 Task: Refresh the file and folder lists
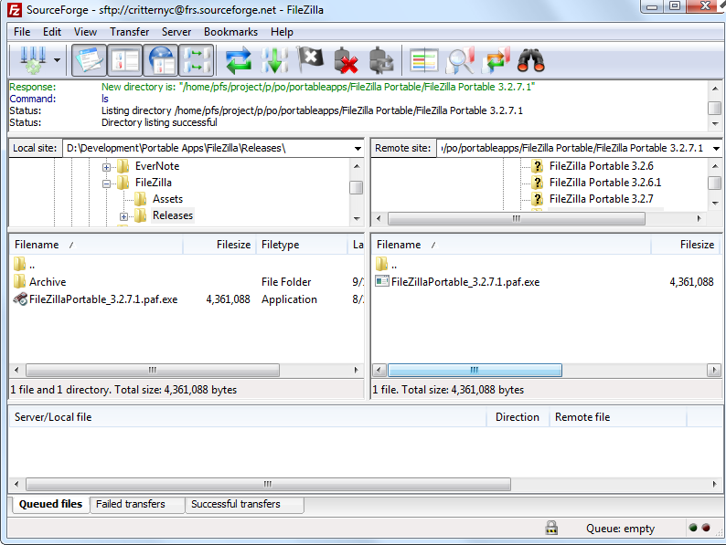coord(239,60)
